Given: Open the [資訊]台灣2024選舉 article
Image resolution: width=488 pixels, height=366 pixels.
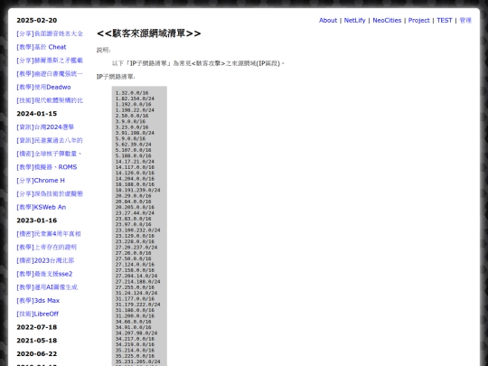Looking at the screenshot, I should [x=45, y=127].
